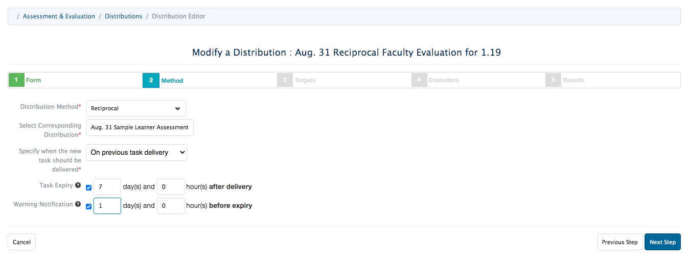
Task: Open the Corresponding Distribution selector
Action: (x=140, y=127)
